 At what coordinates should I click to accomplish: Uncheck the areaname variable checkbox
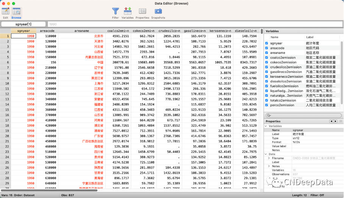[267, 53]
